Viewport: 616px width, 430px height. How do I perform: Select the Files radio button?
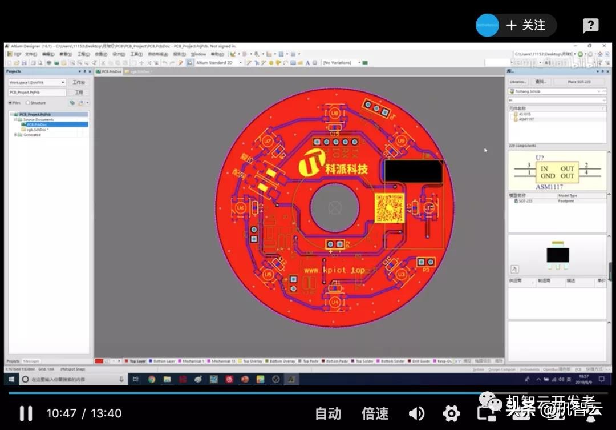click(x=10, y=103)
